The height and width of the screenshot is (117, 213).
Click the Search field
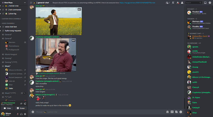[x=194, y=3]
